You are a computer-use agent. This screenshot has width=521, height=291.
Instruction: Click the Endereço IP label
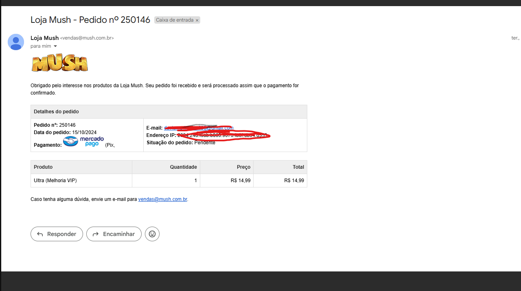point(161,135)
